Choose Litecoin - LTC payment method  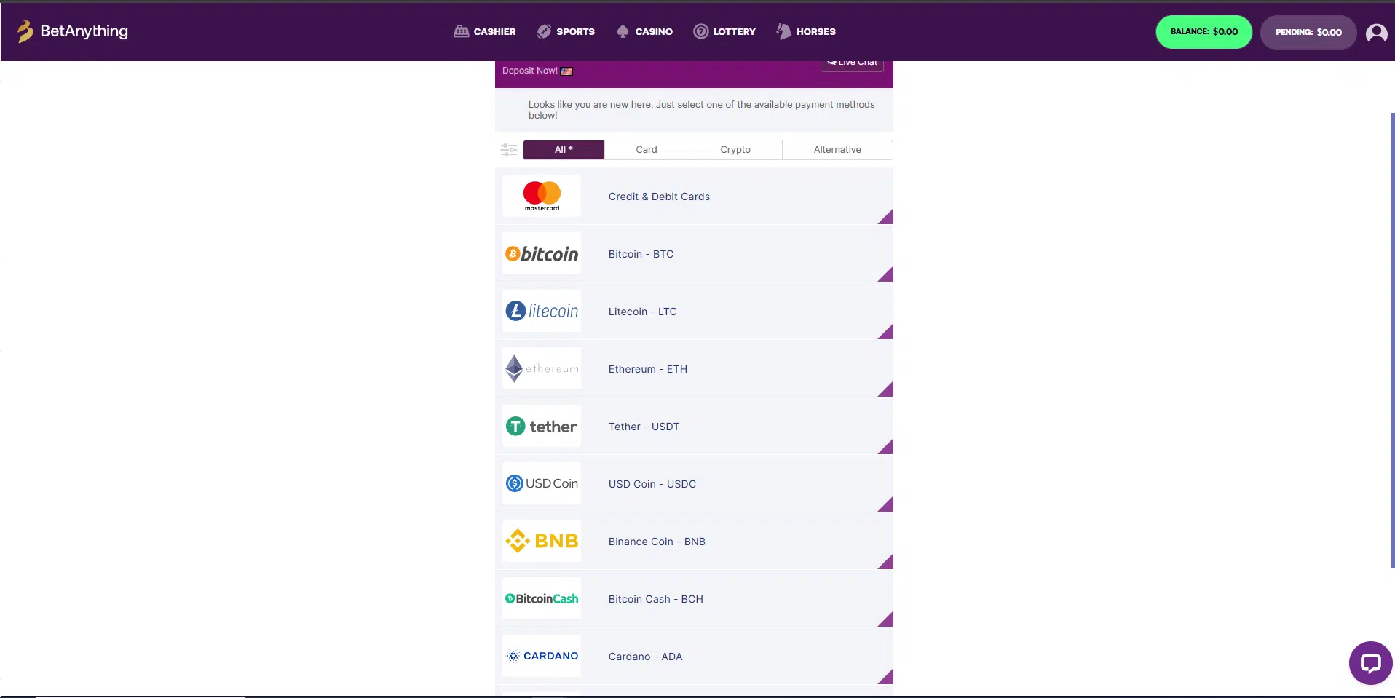pyautogui.click(x=694, y=312)
